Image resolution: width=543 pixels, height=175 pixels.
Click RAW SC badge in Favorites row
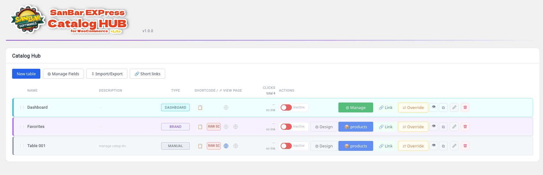[214, 127]
